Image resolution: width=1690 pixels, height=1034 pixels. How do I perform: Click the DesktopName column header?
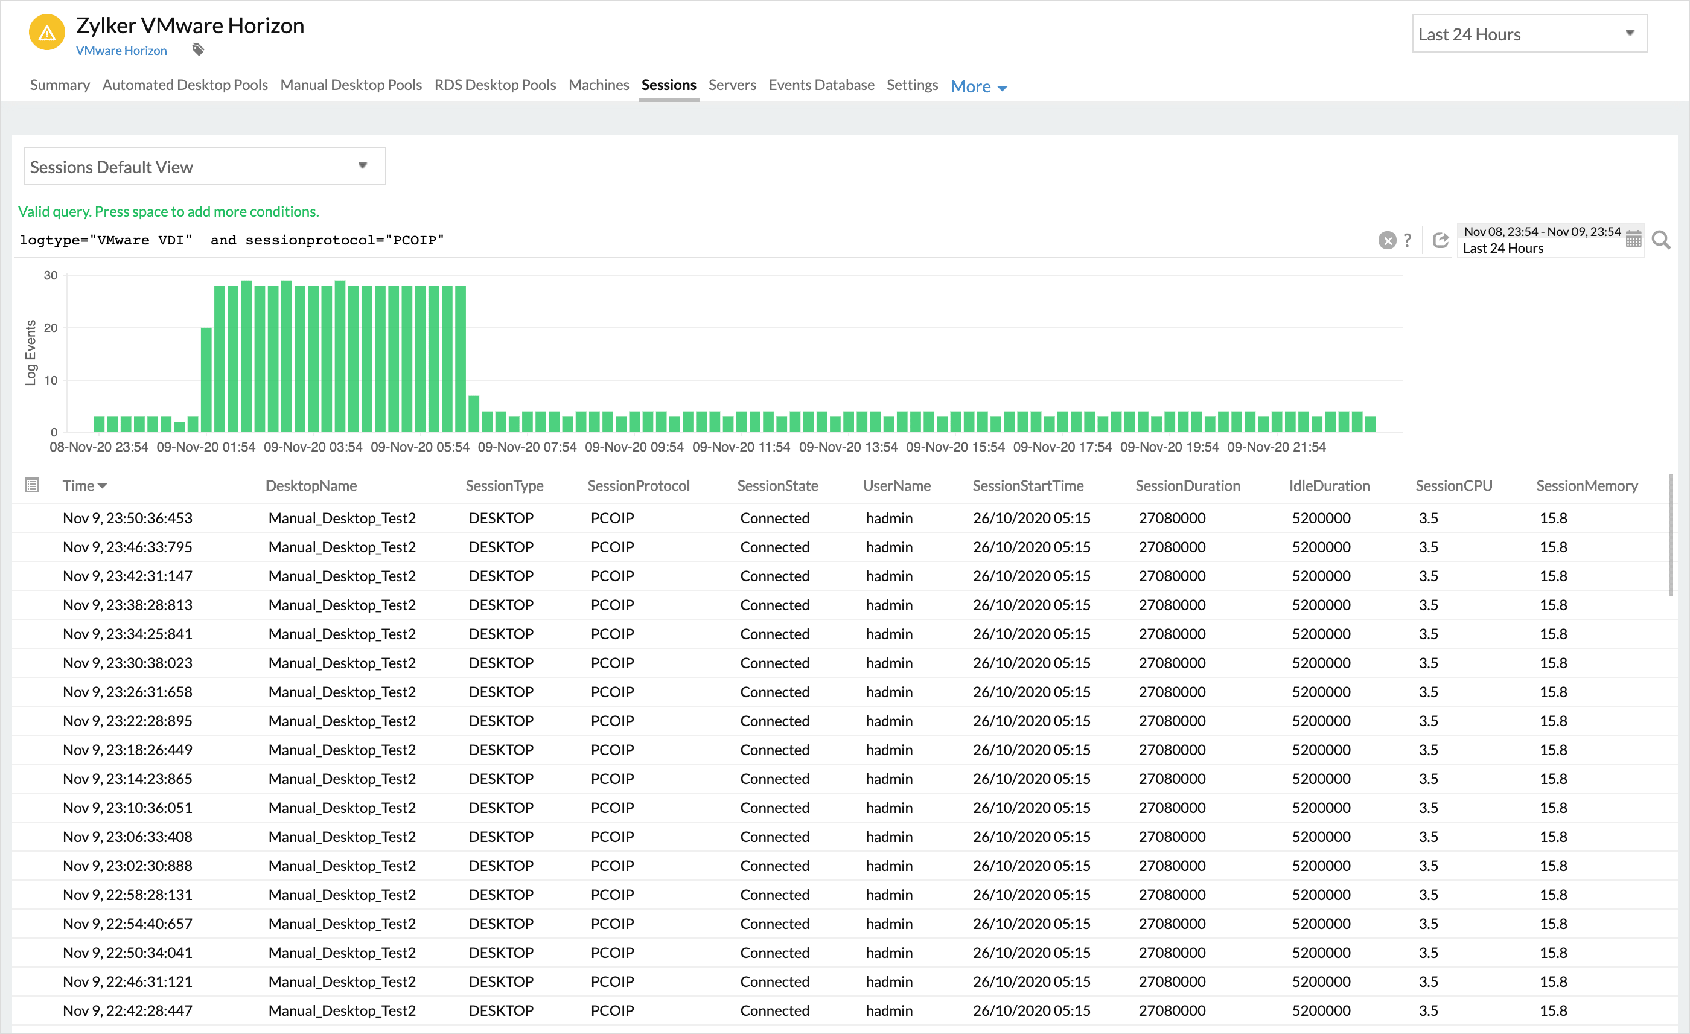click(311, 486)
